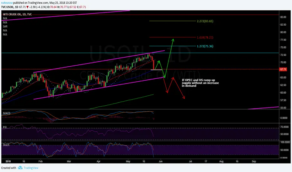Click the 72.50 price axis label
292x172 pixels.
[283, 55]
